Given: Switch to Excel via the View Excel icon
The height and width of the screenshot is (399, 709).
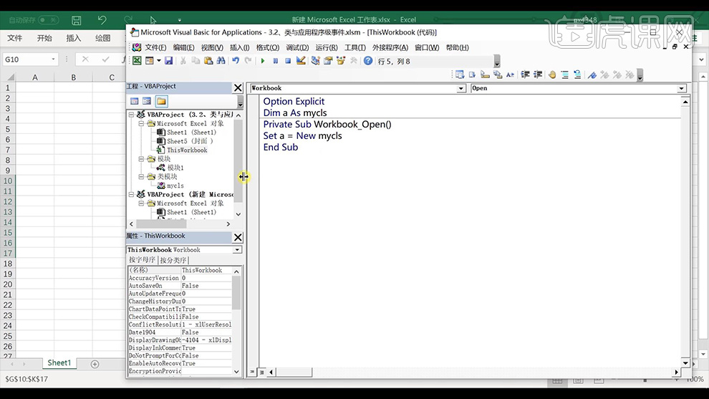Looking at the screenshot, I should (x=137, y=61).
